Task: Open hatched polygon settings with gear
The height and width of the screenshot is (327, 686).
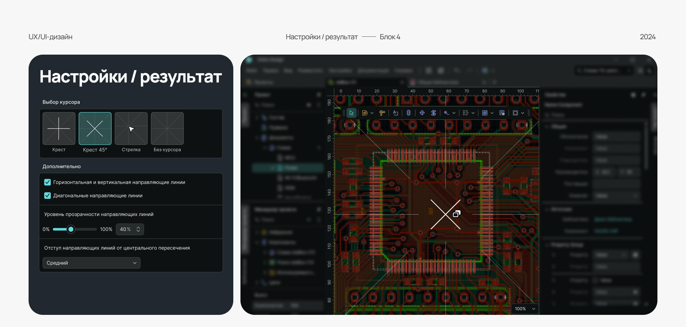Action: coord(502,113)
